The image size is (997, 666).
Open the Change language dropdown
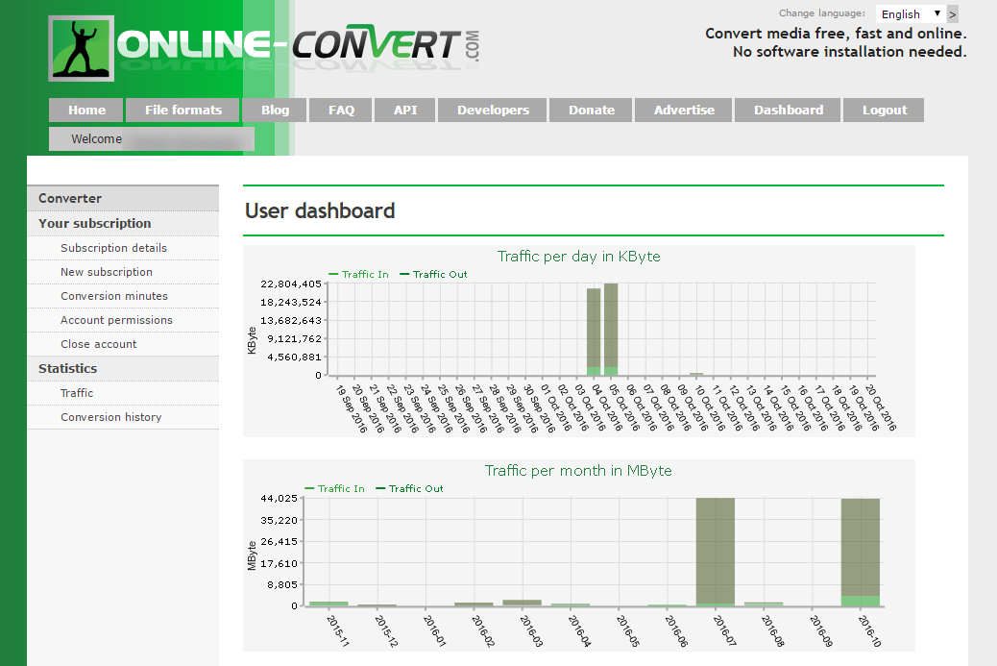[910, 14]
